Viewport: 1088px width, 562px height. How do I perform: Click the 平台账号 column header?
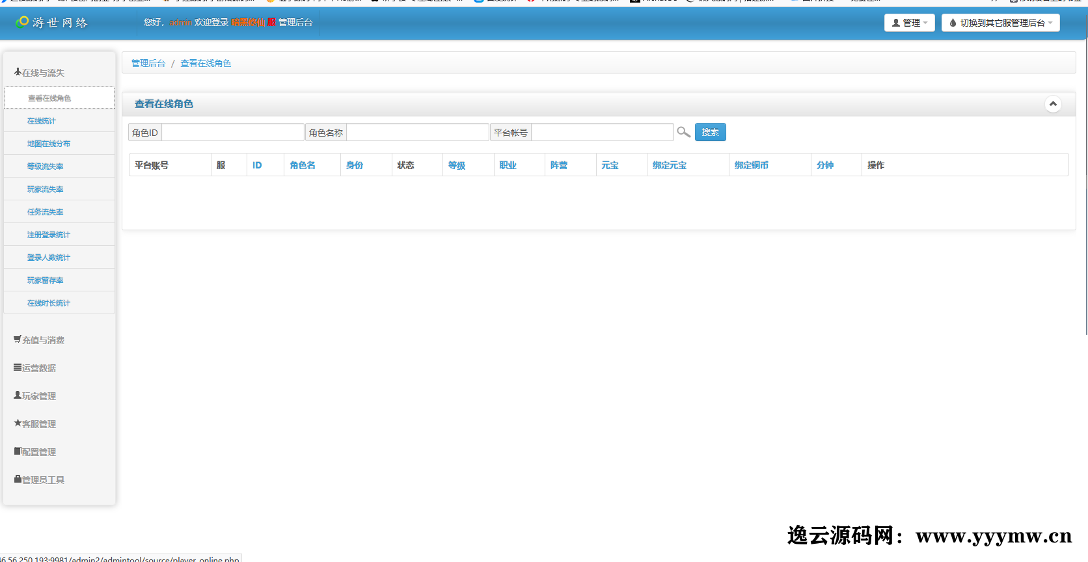tap(152, 165)
